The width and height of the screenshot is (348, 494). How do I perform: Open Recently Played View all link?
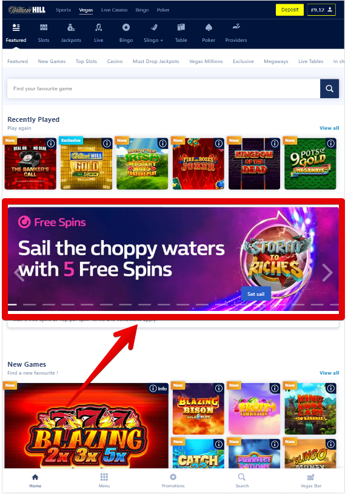coord(329,128)
